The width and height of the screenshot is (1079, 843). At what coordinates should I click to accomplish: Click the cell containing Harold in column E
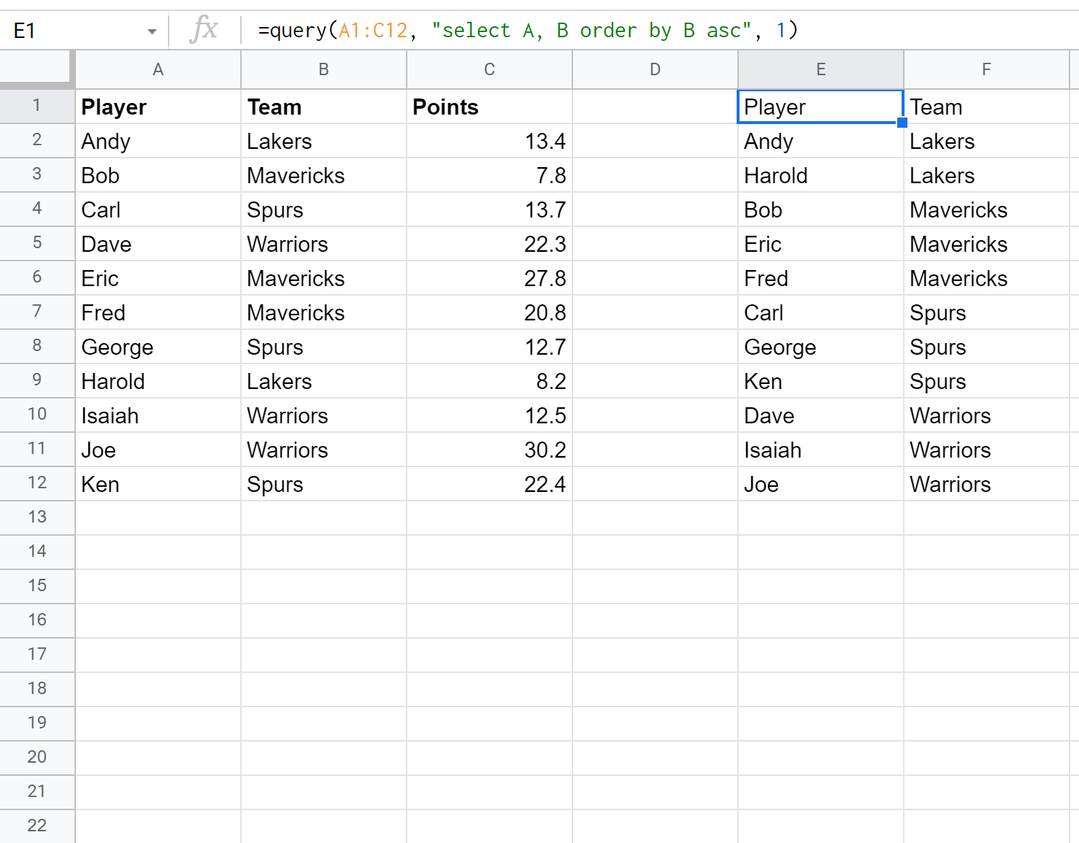pyautogui.click(x=821, y=176)
